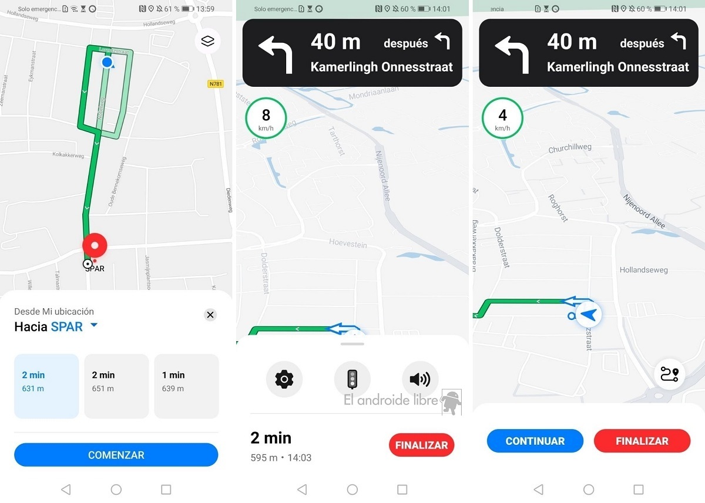Viewport: 705px width, 503px height.
Task: Select the 2 min 651 m route
Action: (116, 386)
